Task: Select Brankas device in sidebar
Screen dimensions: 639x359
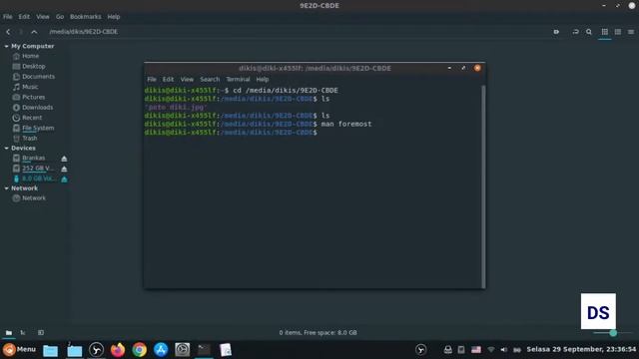Action: pyautogui.click(x=33, y=158)
